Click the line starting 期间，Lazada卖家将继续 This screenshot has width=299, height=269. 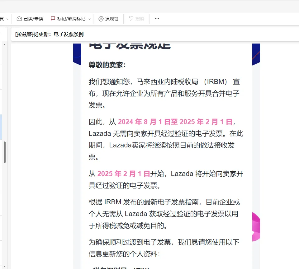(162, 145)
